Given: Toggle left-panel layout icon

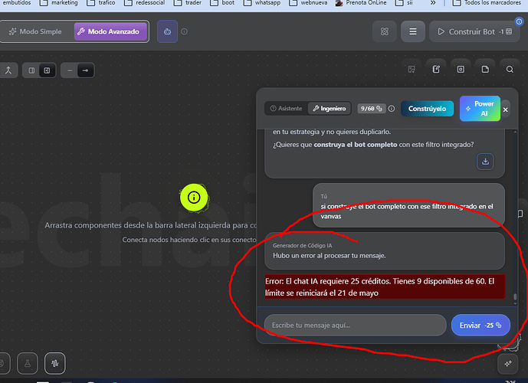Looking at the screenshot, I should [31, 70].
